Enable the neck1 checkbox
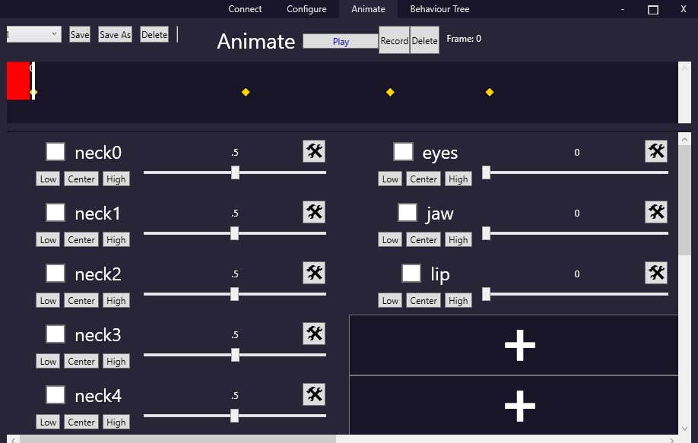This screenshot has height=443, width=698. (x=56, y=212)
